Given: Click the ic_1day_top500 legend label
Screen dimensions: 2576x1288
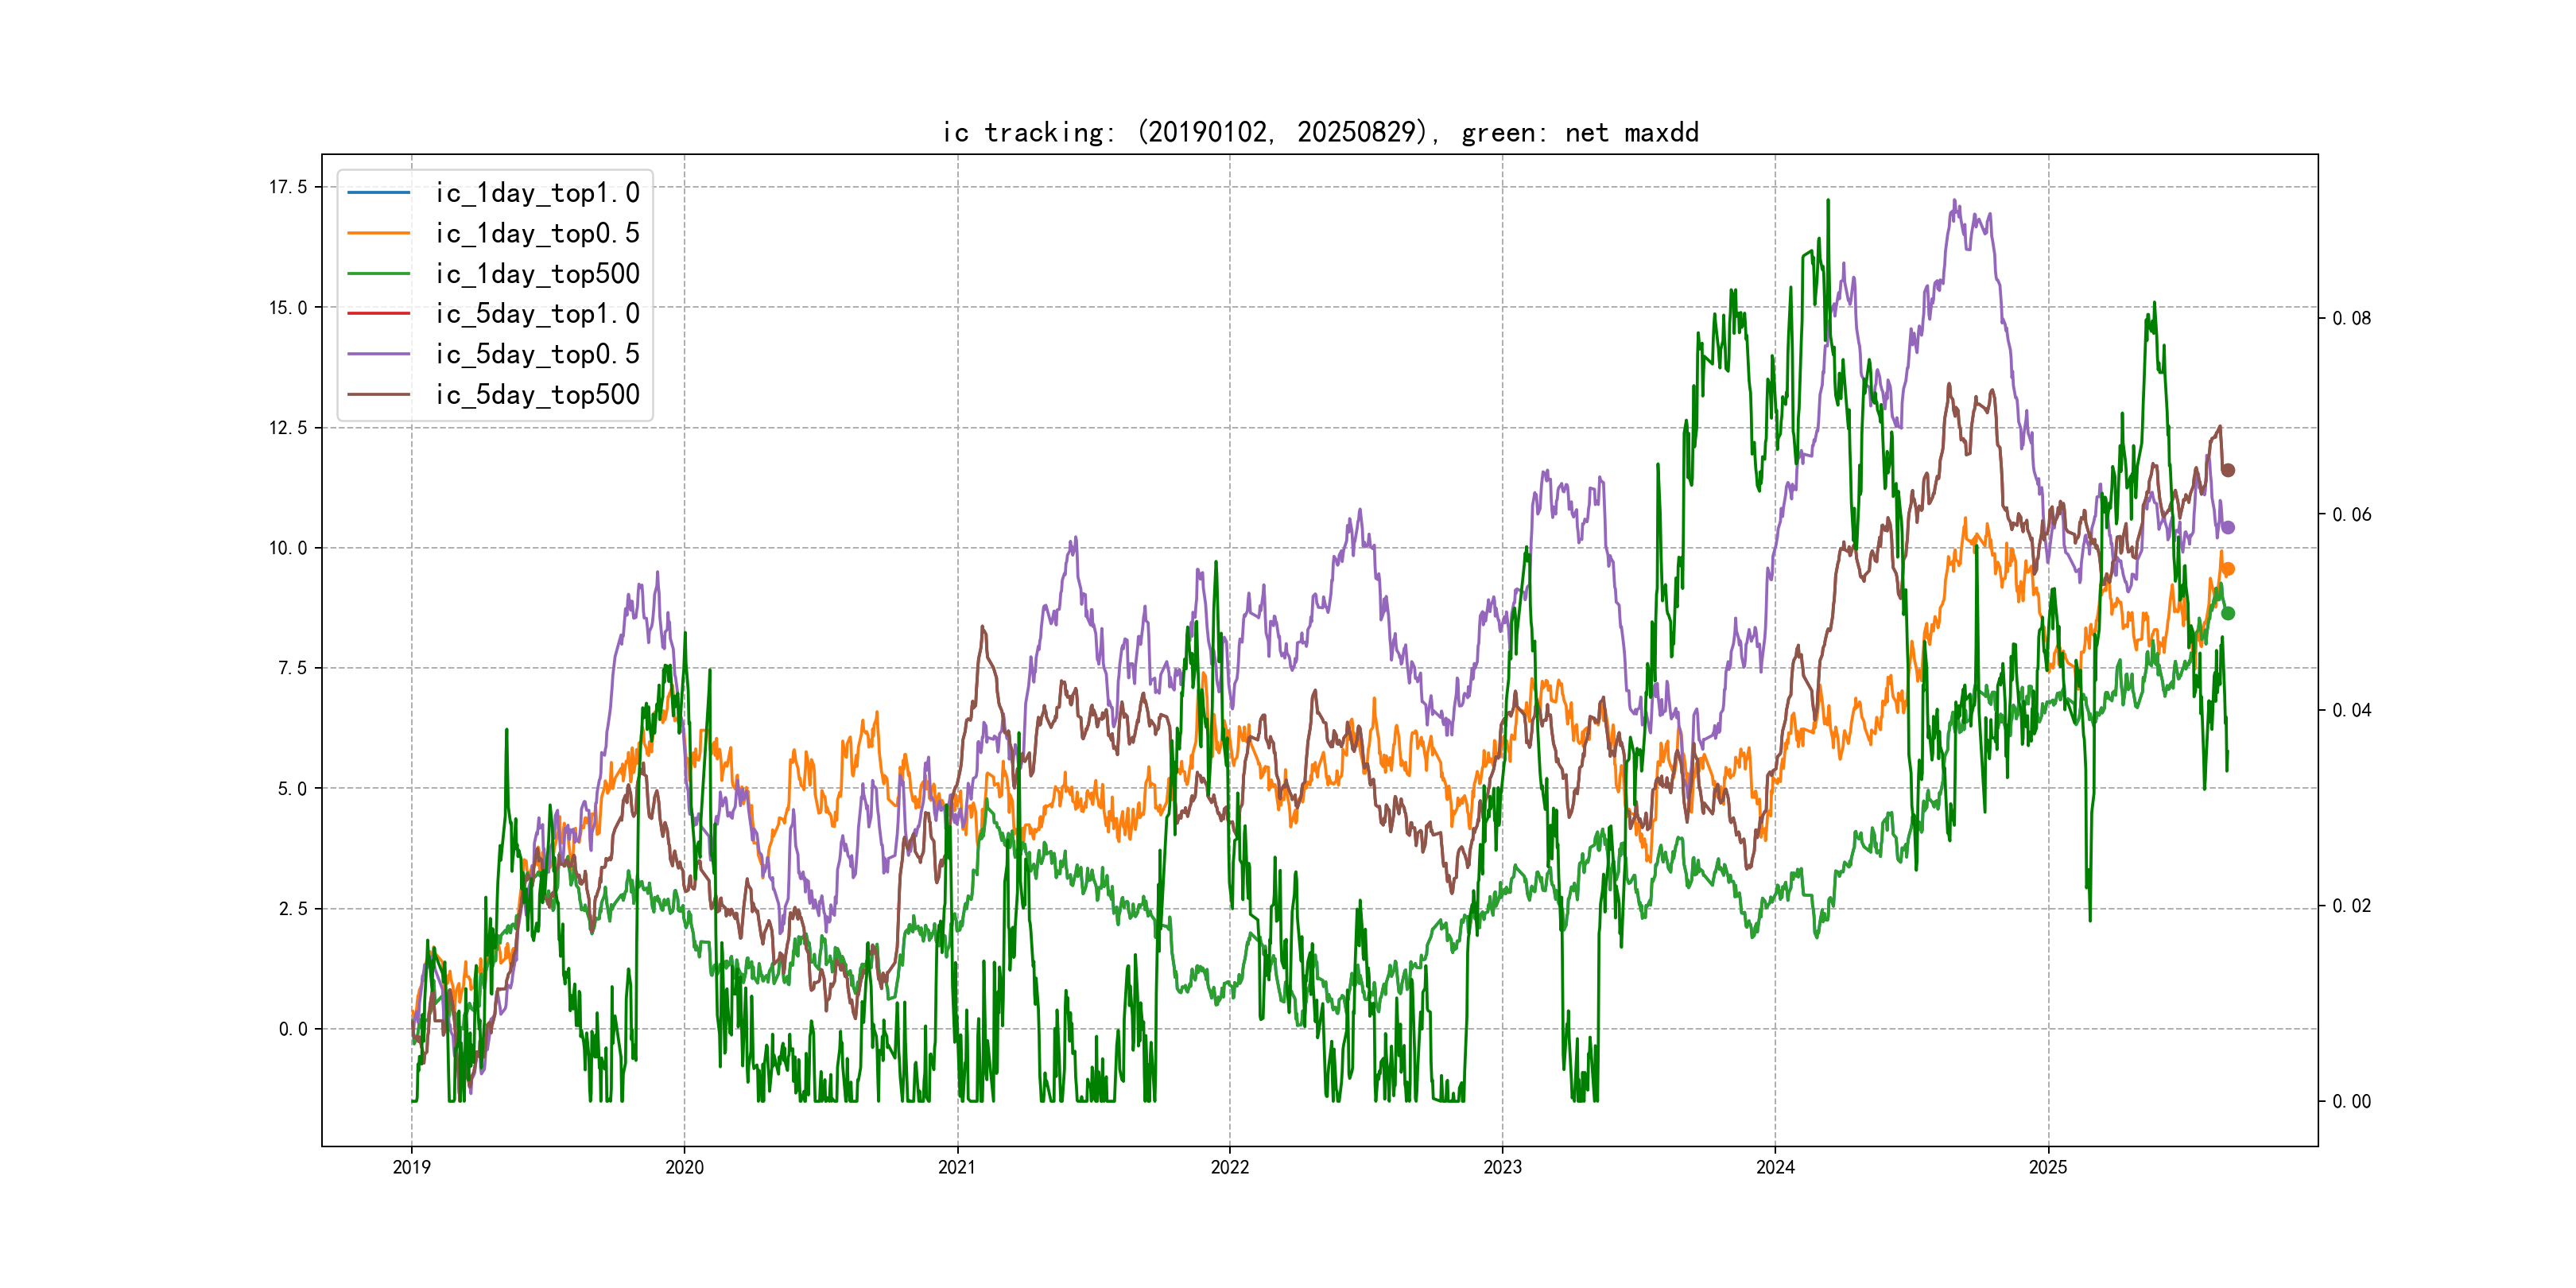Looking at the screenshot, I should (537, 273).
